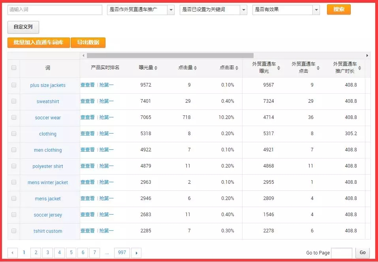The height and width of the screenshot is (262, 378).
Task: Click the horizontal table scrollbar
Action: pos(170,56)
